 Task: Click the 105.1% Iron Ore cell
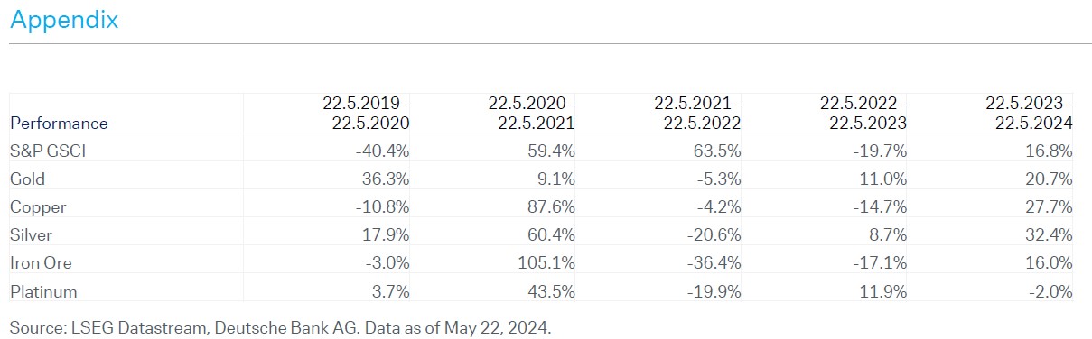549,263
